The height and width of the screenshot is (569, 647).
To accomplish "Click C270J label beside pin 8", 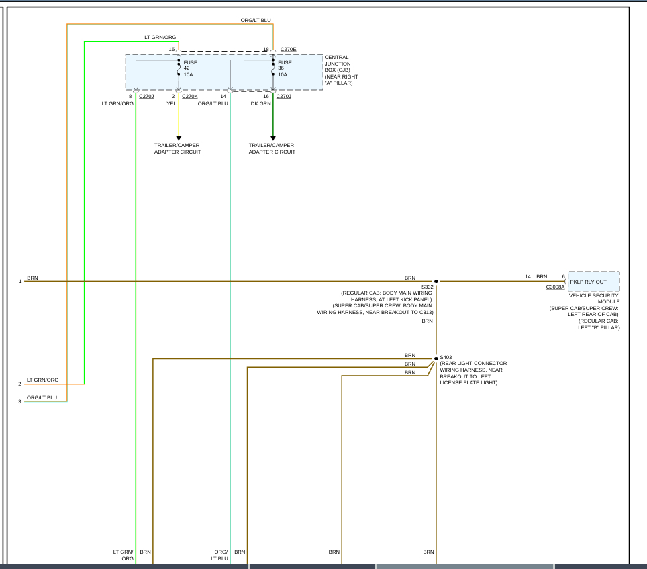I will click(146, 96).
